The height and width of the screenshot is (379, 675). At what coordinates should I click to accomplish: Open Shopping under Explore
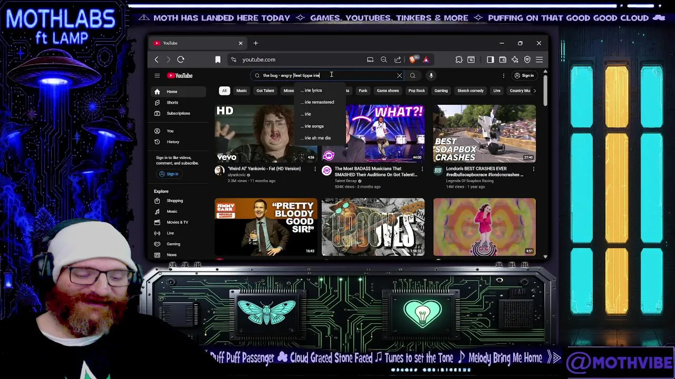pos(179,201)
